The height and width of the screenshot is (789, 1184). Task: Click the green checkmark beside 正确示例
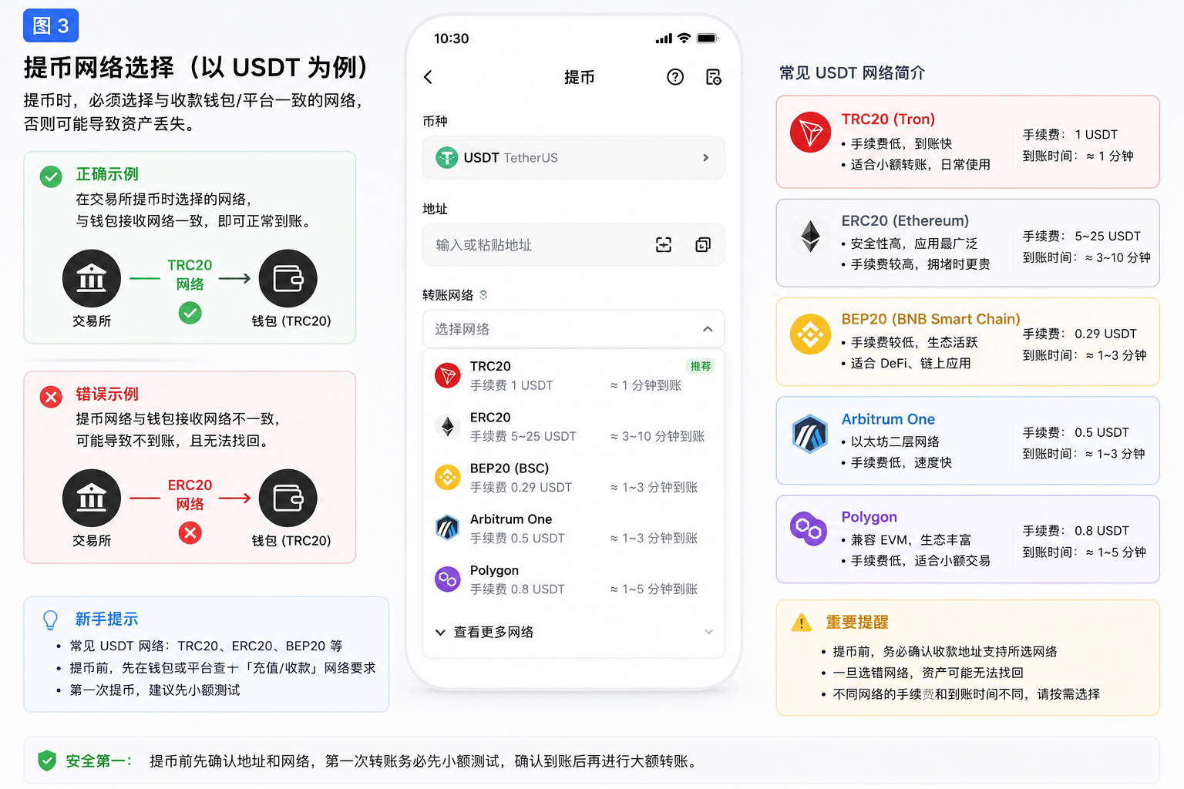coord(51,177)
